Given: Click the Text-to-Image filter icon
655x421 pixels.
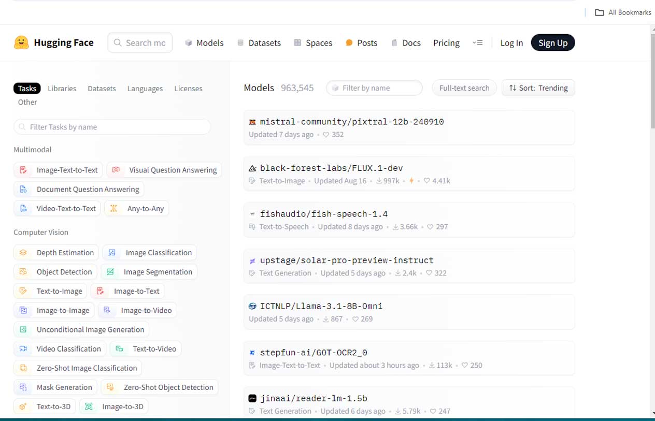Looking at the screenshot, I should [23, 291].
